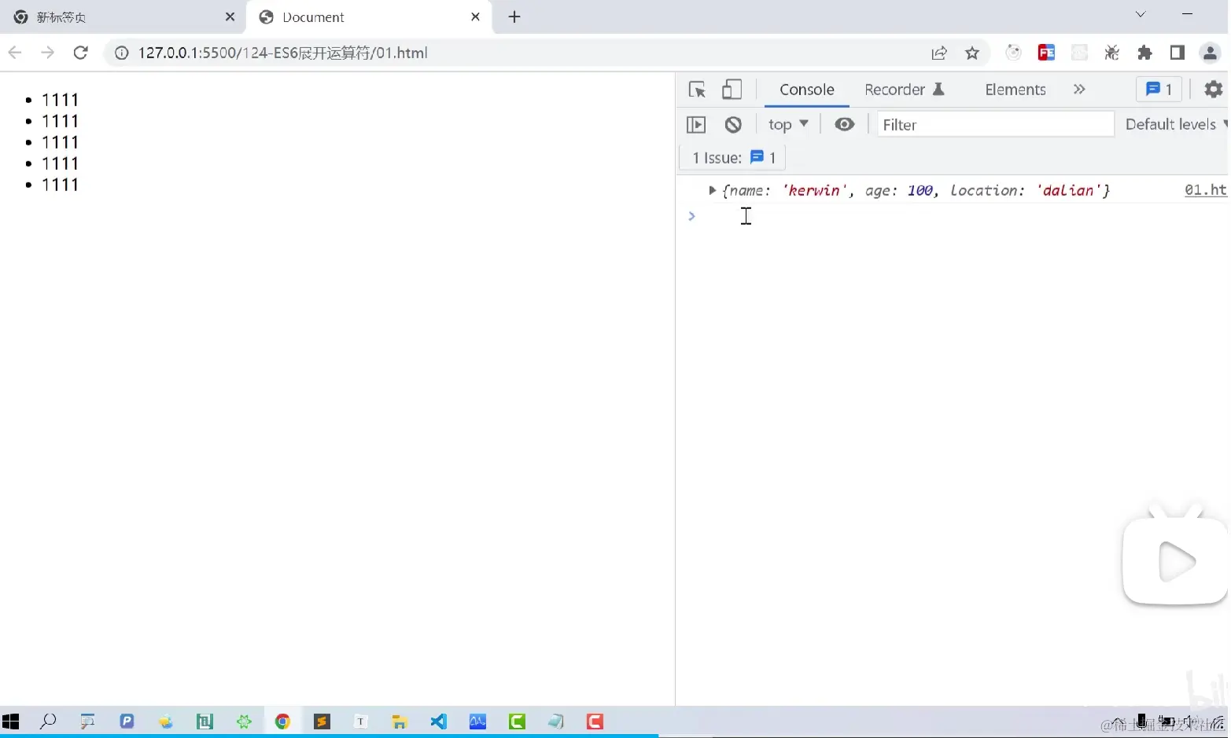Screen dimensions: 1231x738
Task: Switch to the first browser tab
Action: pyautogui.click(x=122, y=17)
